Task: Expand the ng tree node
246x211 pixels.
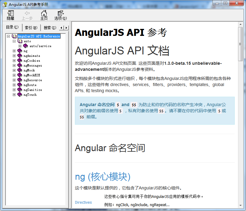Action: pyautogui.click(x=14, y=51)
